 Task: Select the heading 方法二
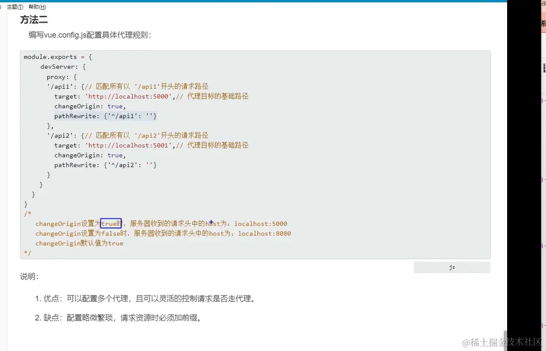point(33,20)
